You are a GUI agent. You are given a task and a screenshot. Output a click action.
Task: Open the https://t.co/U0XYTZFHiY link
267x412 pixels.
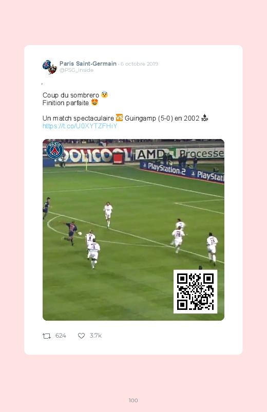[80, 126]
